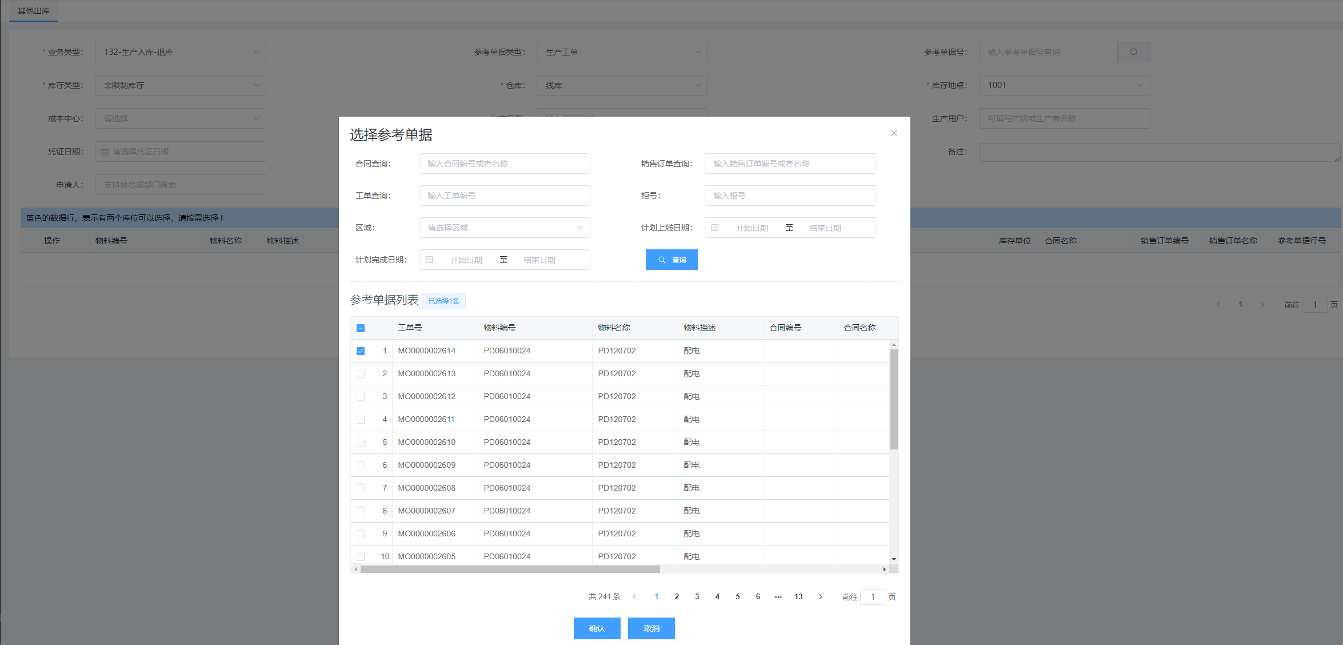
Task: Click calendar icon in 计划完成日期 field
Action: (x=429, y=260)
